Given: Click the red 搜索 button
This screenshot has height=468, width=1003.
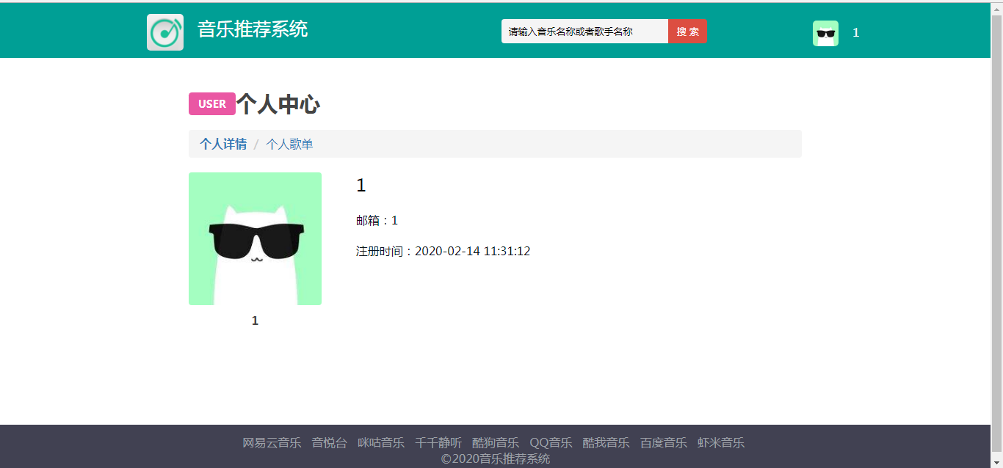Looking at the screenshot, I should (x=687, y=32).
